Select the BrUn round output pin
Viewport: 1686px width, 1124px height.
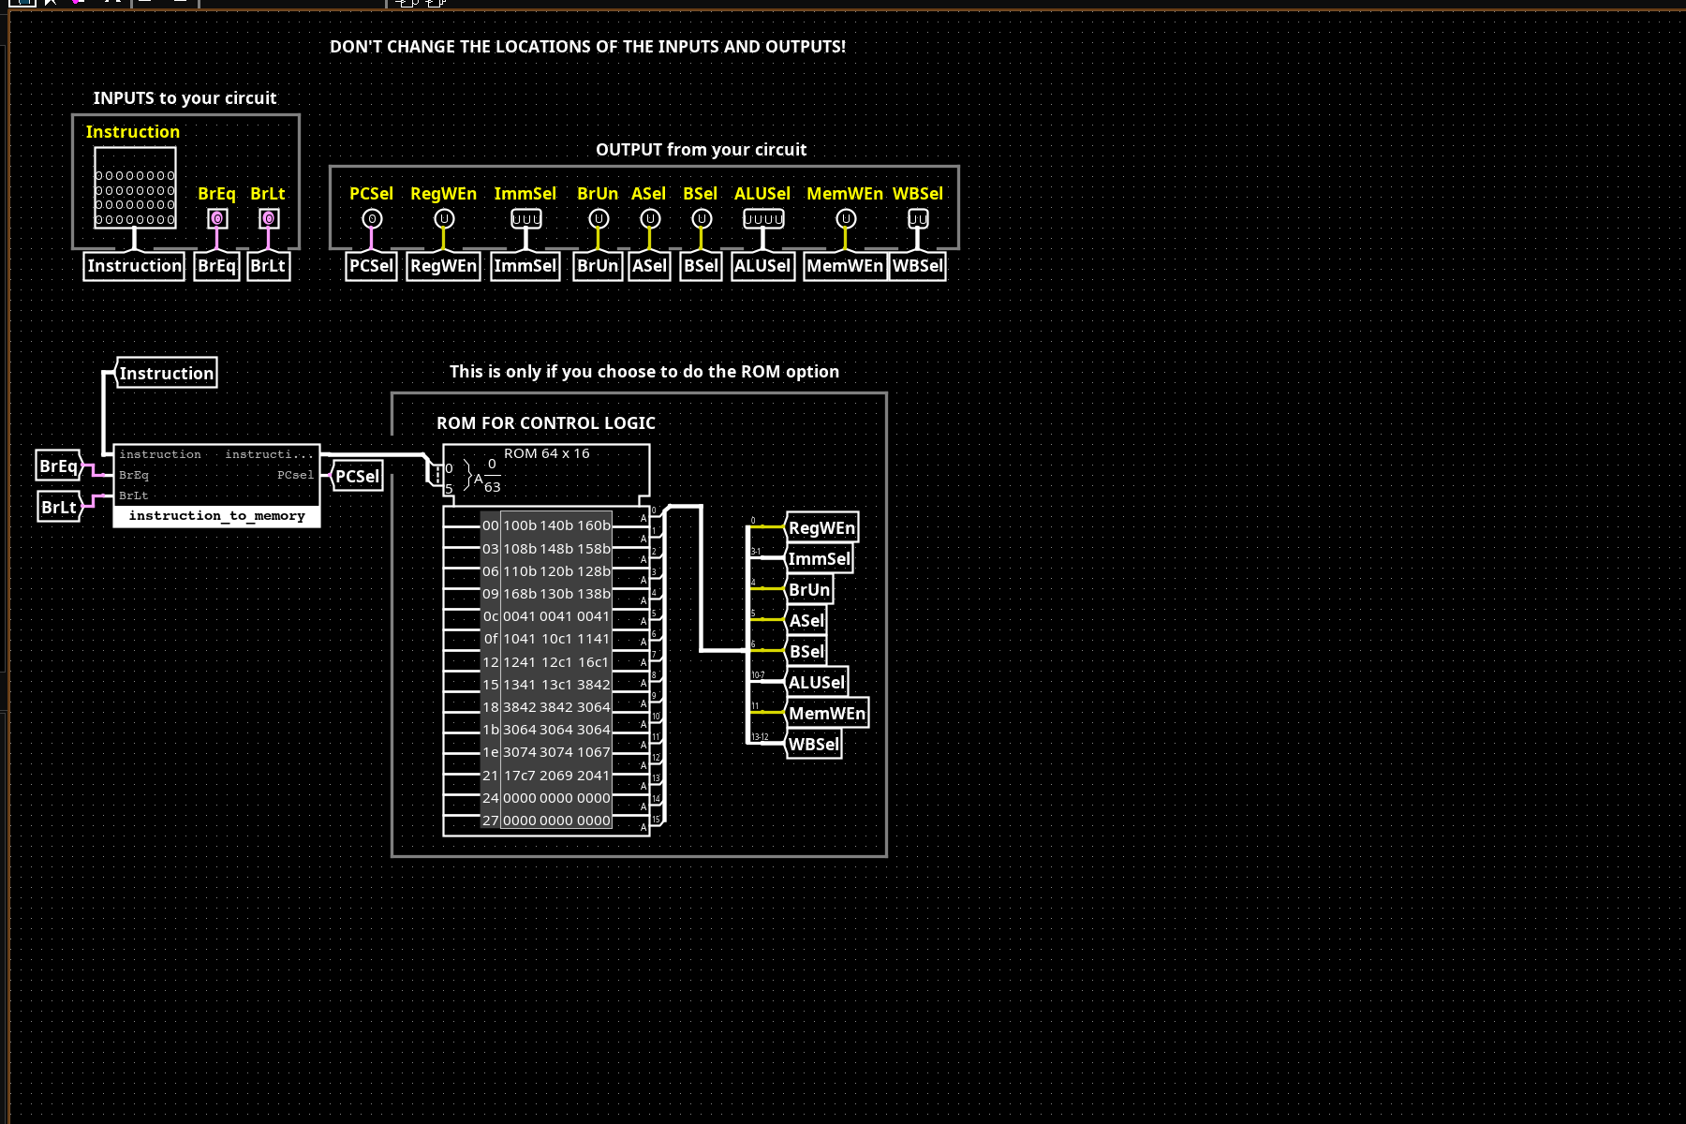coord(599,218)
